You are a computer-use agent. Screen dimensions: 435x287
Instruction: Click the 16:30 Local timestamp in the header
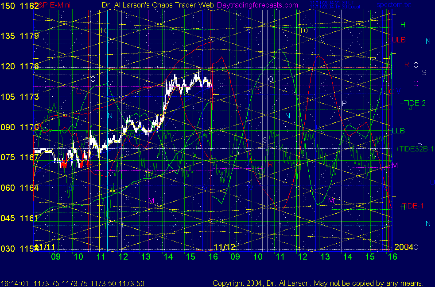pyautogui.click(x=335, y=7)
